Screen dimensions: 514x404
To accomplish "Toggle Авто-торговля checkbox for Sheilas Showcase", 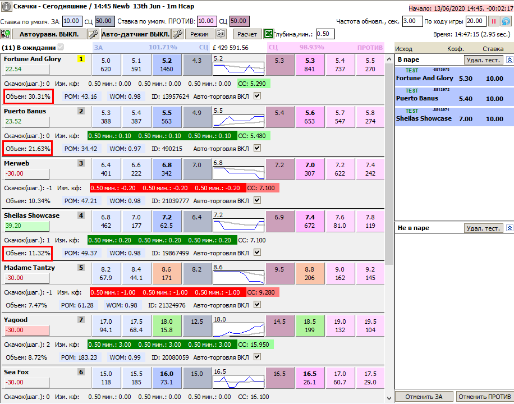I will point(258,252).
